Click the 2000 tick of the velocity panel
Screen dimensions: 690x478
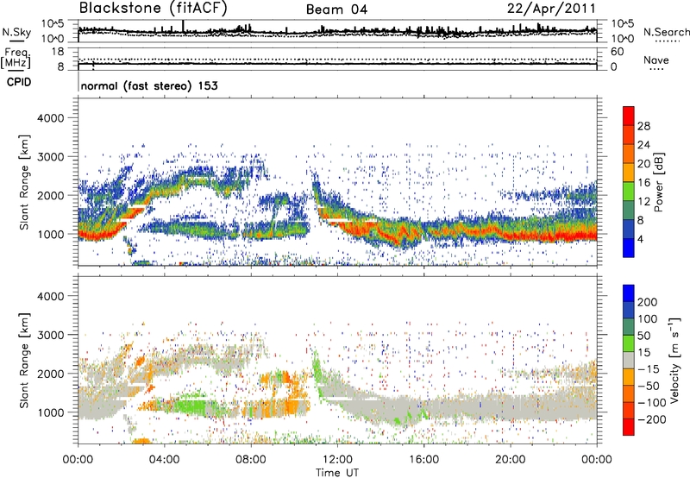(x=51, y=374)
